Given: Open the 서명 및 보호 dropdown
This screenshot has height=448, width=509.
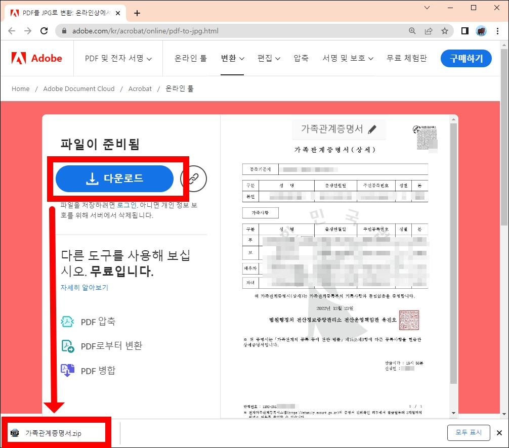Looking at the screenshot, I should point(347,58).
